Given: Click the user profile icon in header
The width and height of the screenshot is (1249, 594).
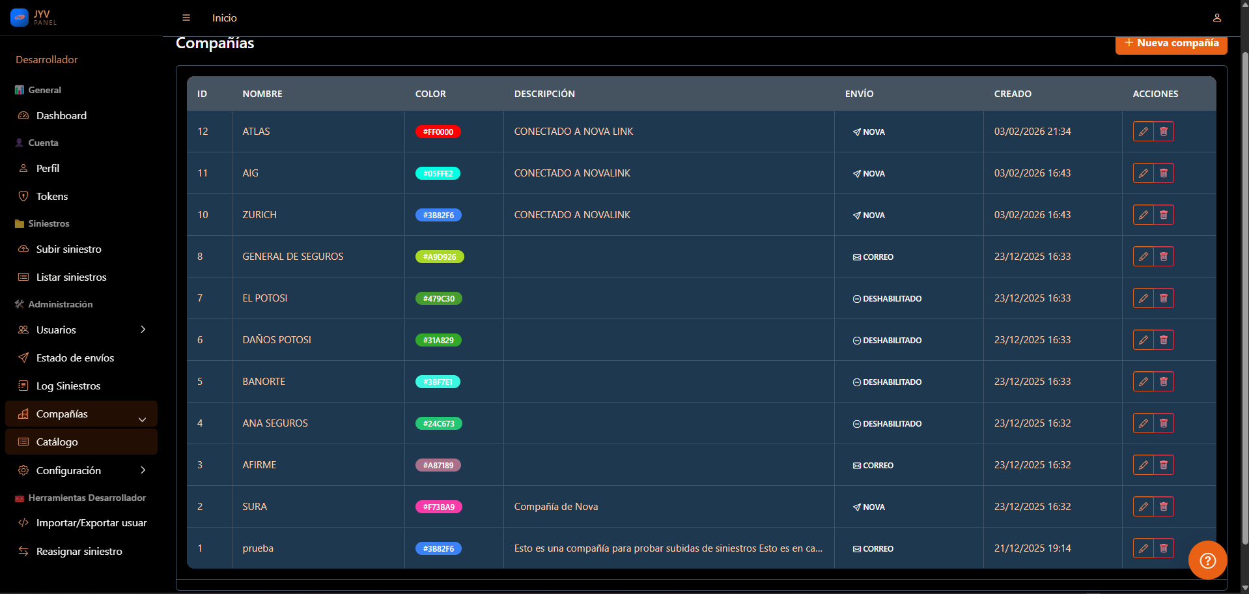Looking at the screenshot, I should pyautogui.click(x=1216, y=18).
